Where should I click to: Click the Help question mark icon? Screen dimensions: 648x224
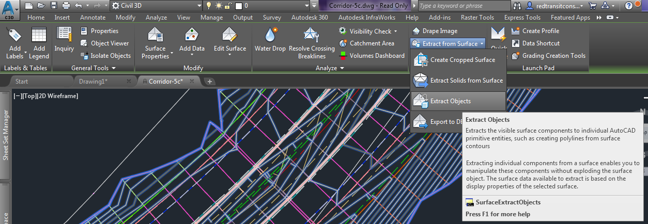(x=628, y=6)
